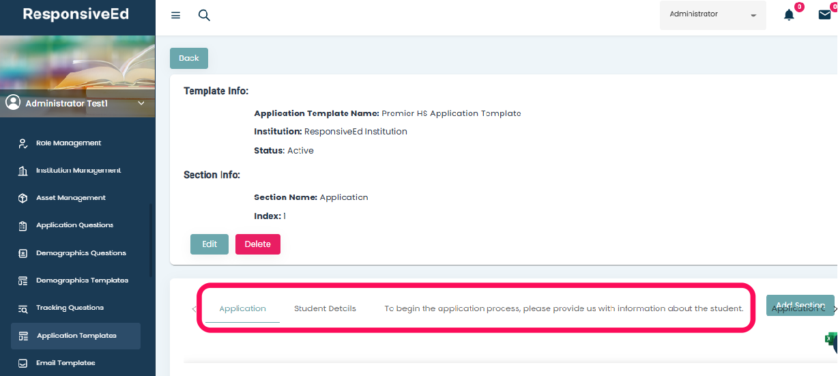This screenshot has height=376, width=838.
Task: Open Application Templates in sidebar
Action: coord(76,336)
